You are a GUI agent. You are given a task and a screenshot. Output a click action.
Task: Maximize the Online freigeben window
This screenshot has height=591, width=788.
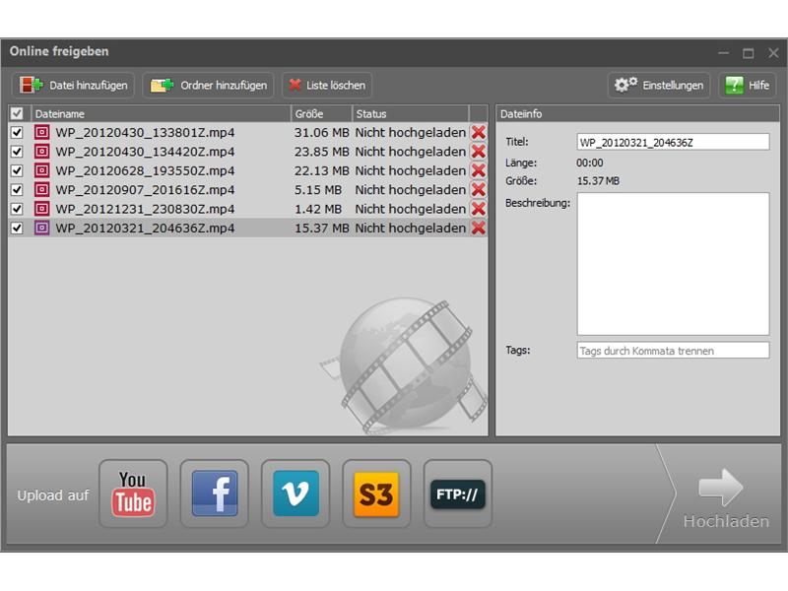(x=749, y=53)
